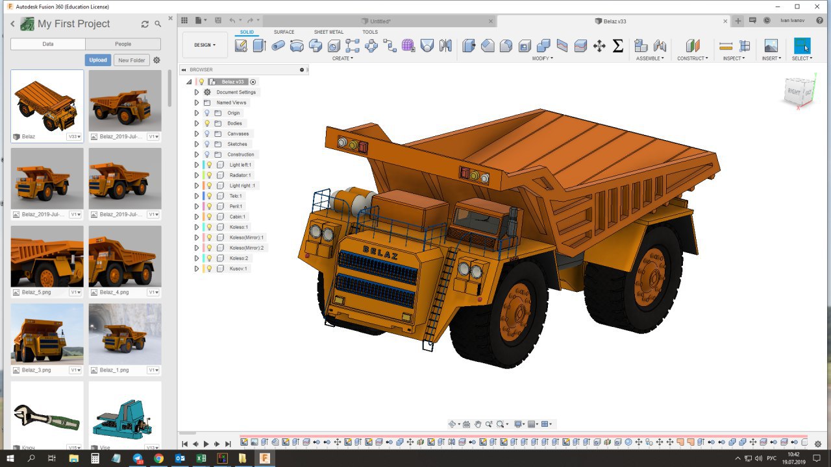Open timeline settings gear

coord(819,444)
